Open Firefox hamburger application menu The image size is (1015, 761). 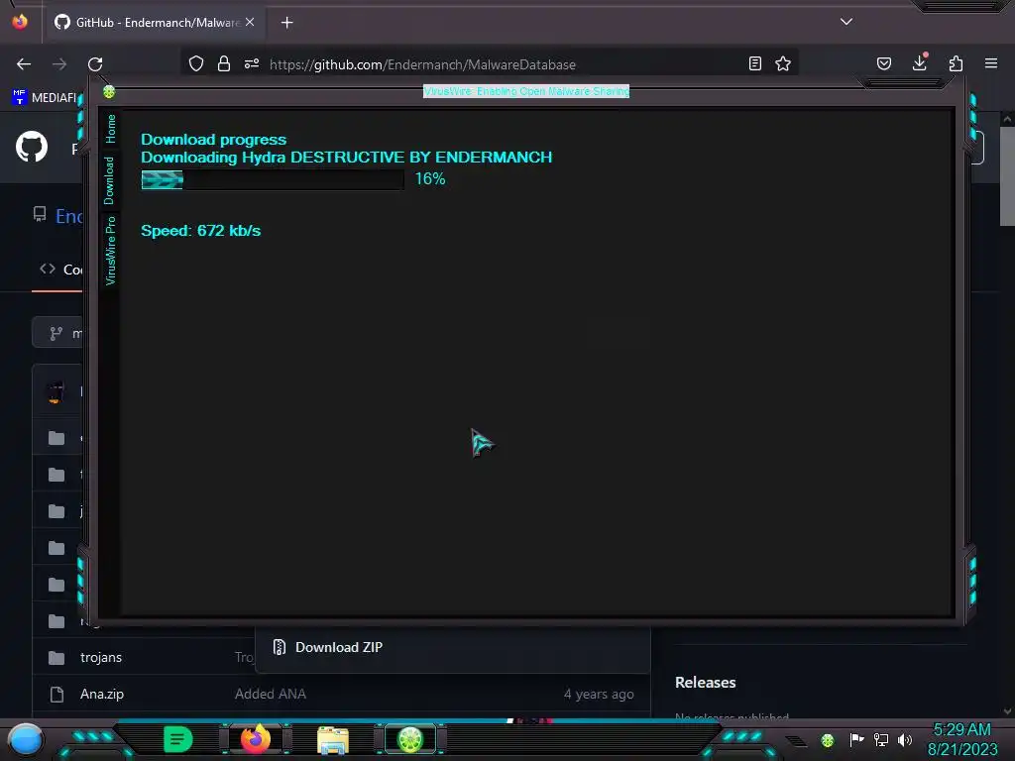[x=991, y=63]
